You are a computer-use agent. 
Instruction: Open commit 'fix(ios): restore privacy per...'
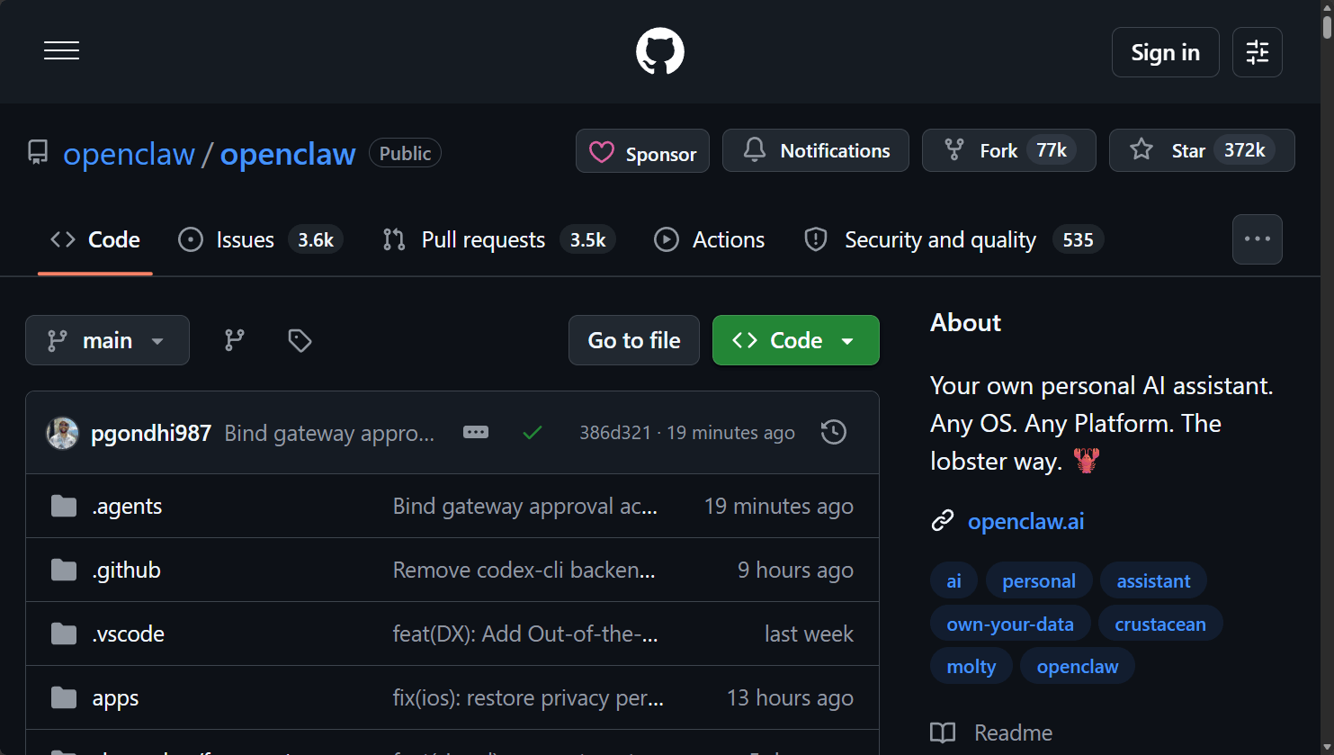[529, 698]
